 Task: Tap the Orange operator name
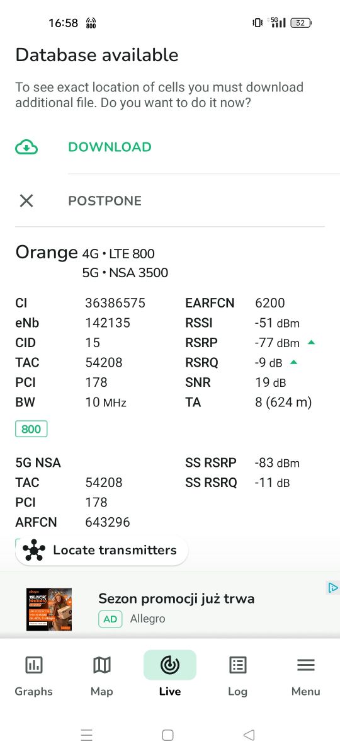[x=47, y=252]
